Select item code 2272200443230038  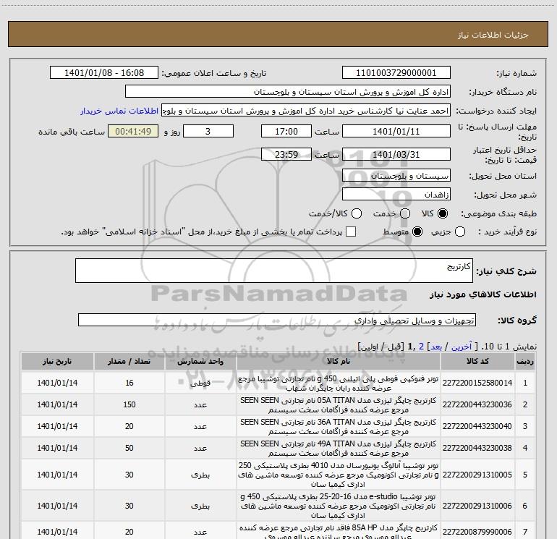477,448
